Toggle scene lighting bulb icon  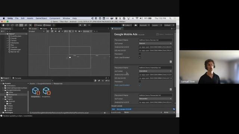pyautogui.click(x=52, y=31)
